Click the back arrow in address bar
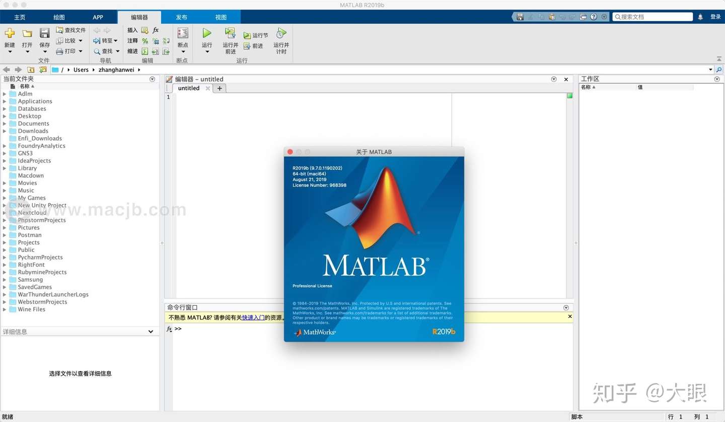The height and width of the screenshot is (422, 725). (x=7, y=70)
